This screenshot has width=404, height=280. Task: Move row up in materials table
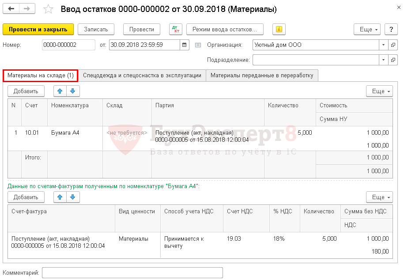point(60,91)
